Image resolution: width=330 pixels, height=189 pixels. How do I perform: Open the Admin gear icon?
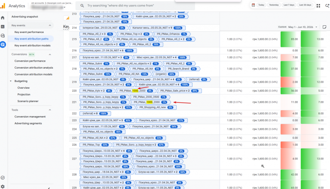pyautogui.click(x=3, y=186)
